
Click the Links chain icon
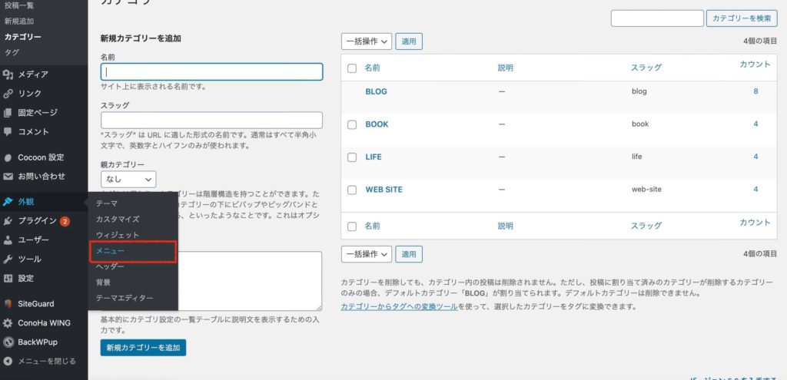coord(8,94)
